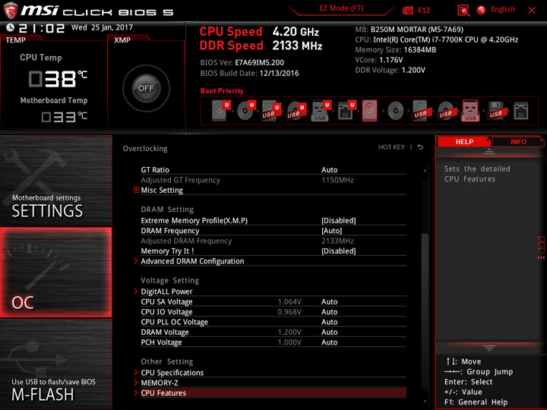The image size is (547, 410).
Task: Click the date Wed 25 Jan, 2017
Action: click(x=102, y=27)
